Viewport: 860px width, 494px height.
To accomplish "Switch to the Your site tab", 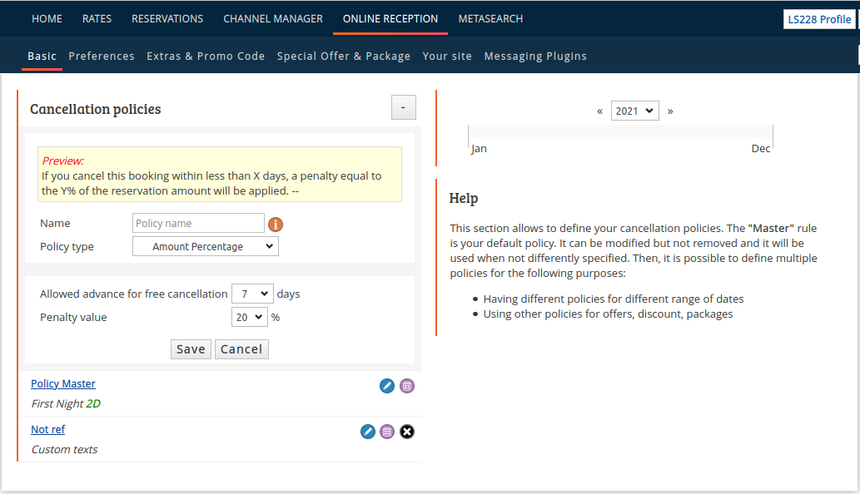I will [447, 56].
